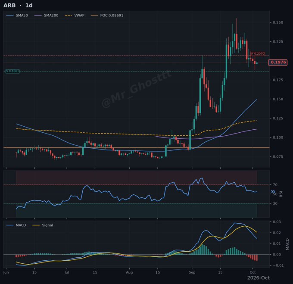This screenshot has height=284, width=293.
Task: Click the MACD 0.00 axis label
Action: (277, 254)
